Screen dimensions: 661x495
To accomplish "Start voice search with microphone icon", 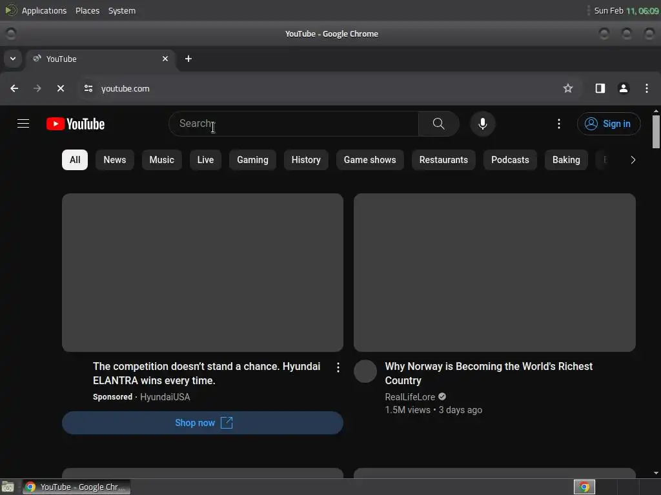I will pos(483,124).
